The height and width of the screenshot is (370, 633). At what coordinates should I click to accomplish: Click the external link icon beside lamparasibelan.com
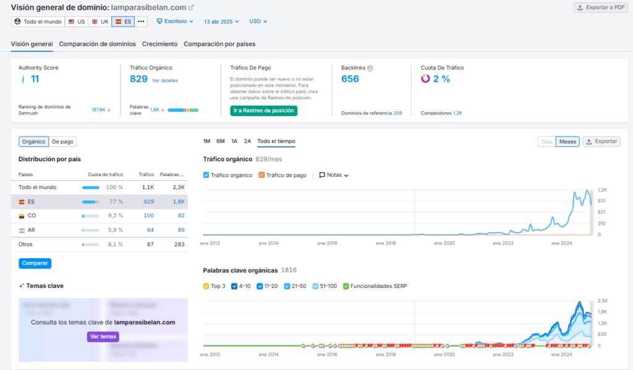click(x=191, y=7)
